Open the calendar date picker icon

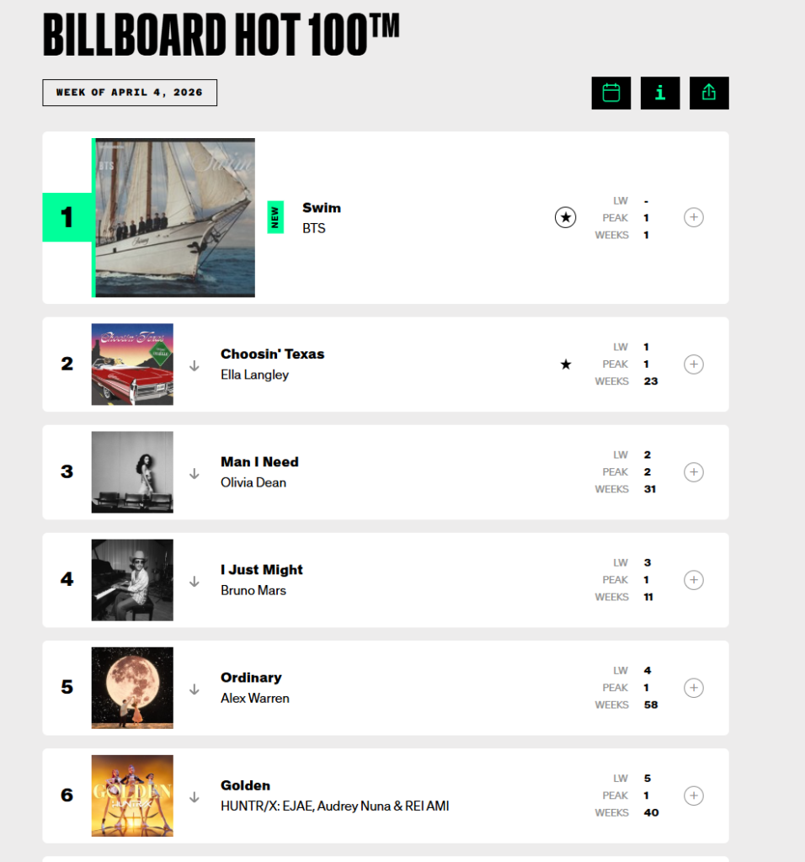tap(611, 93)
